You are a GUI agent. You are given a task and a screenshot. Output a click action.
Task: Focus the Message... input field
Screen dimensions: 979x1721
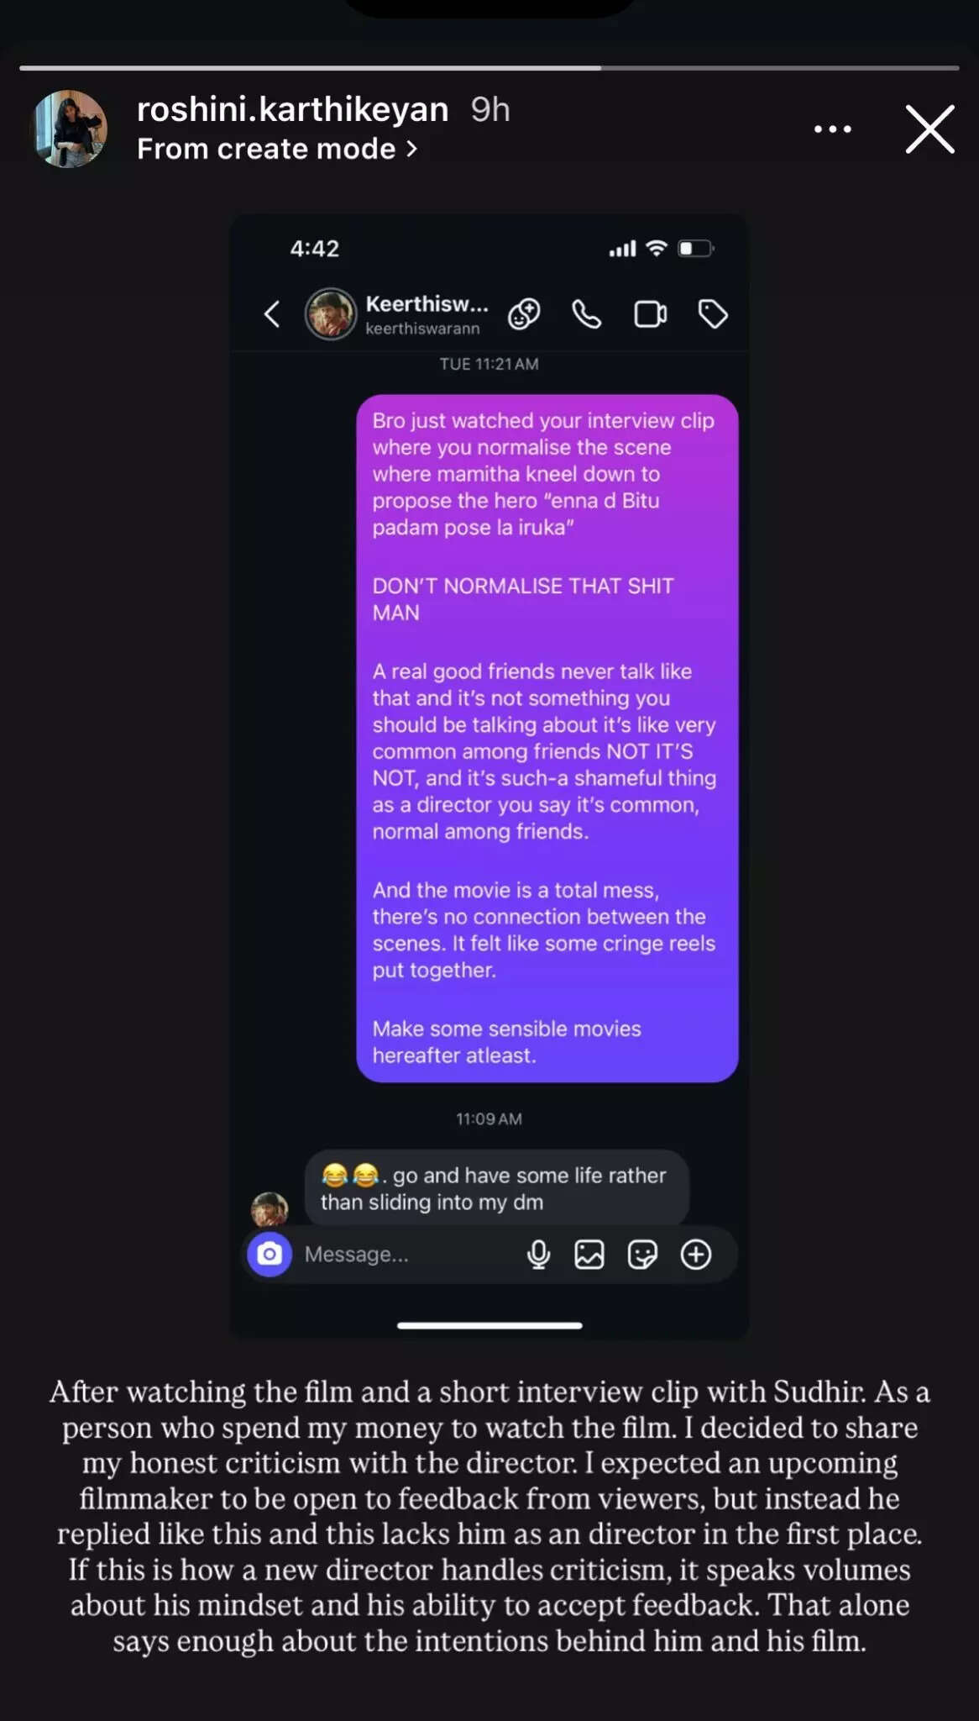(x=407, y=1255)
